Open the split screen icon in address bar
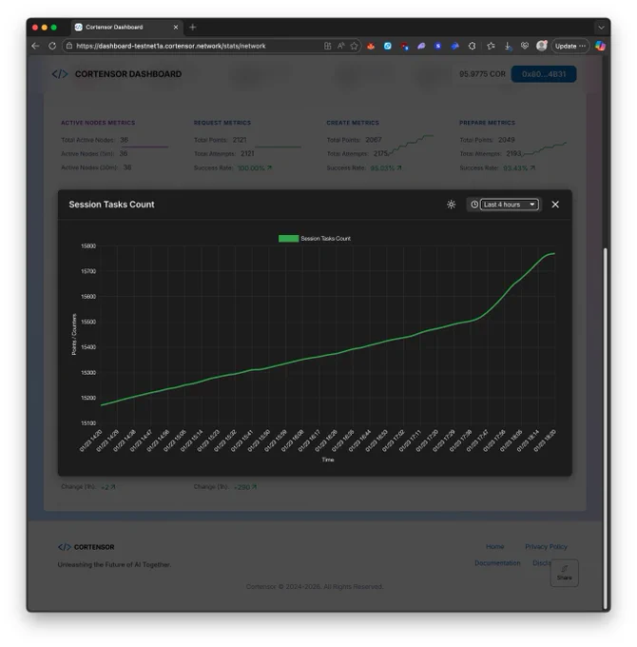637x647 pixels. click(x=327, y=46)
